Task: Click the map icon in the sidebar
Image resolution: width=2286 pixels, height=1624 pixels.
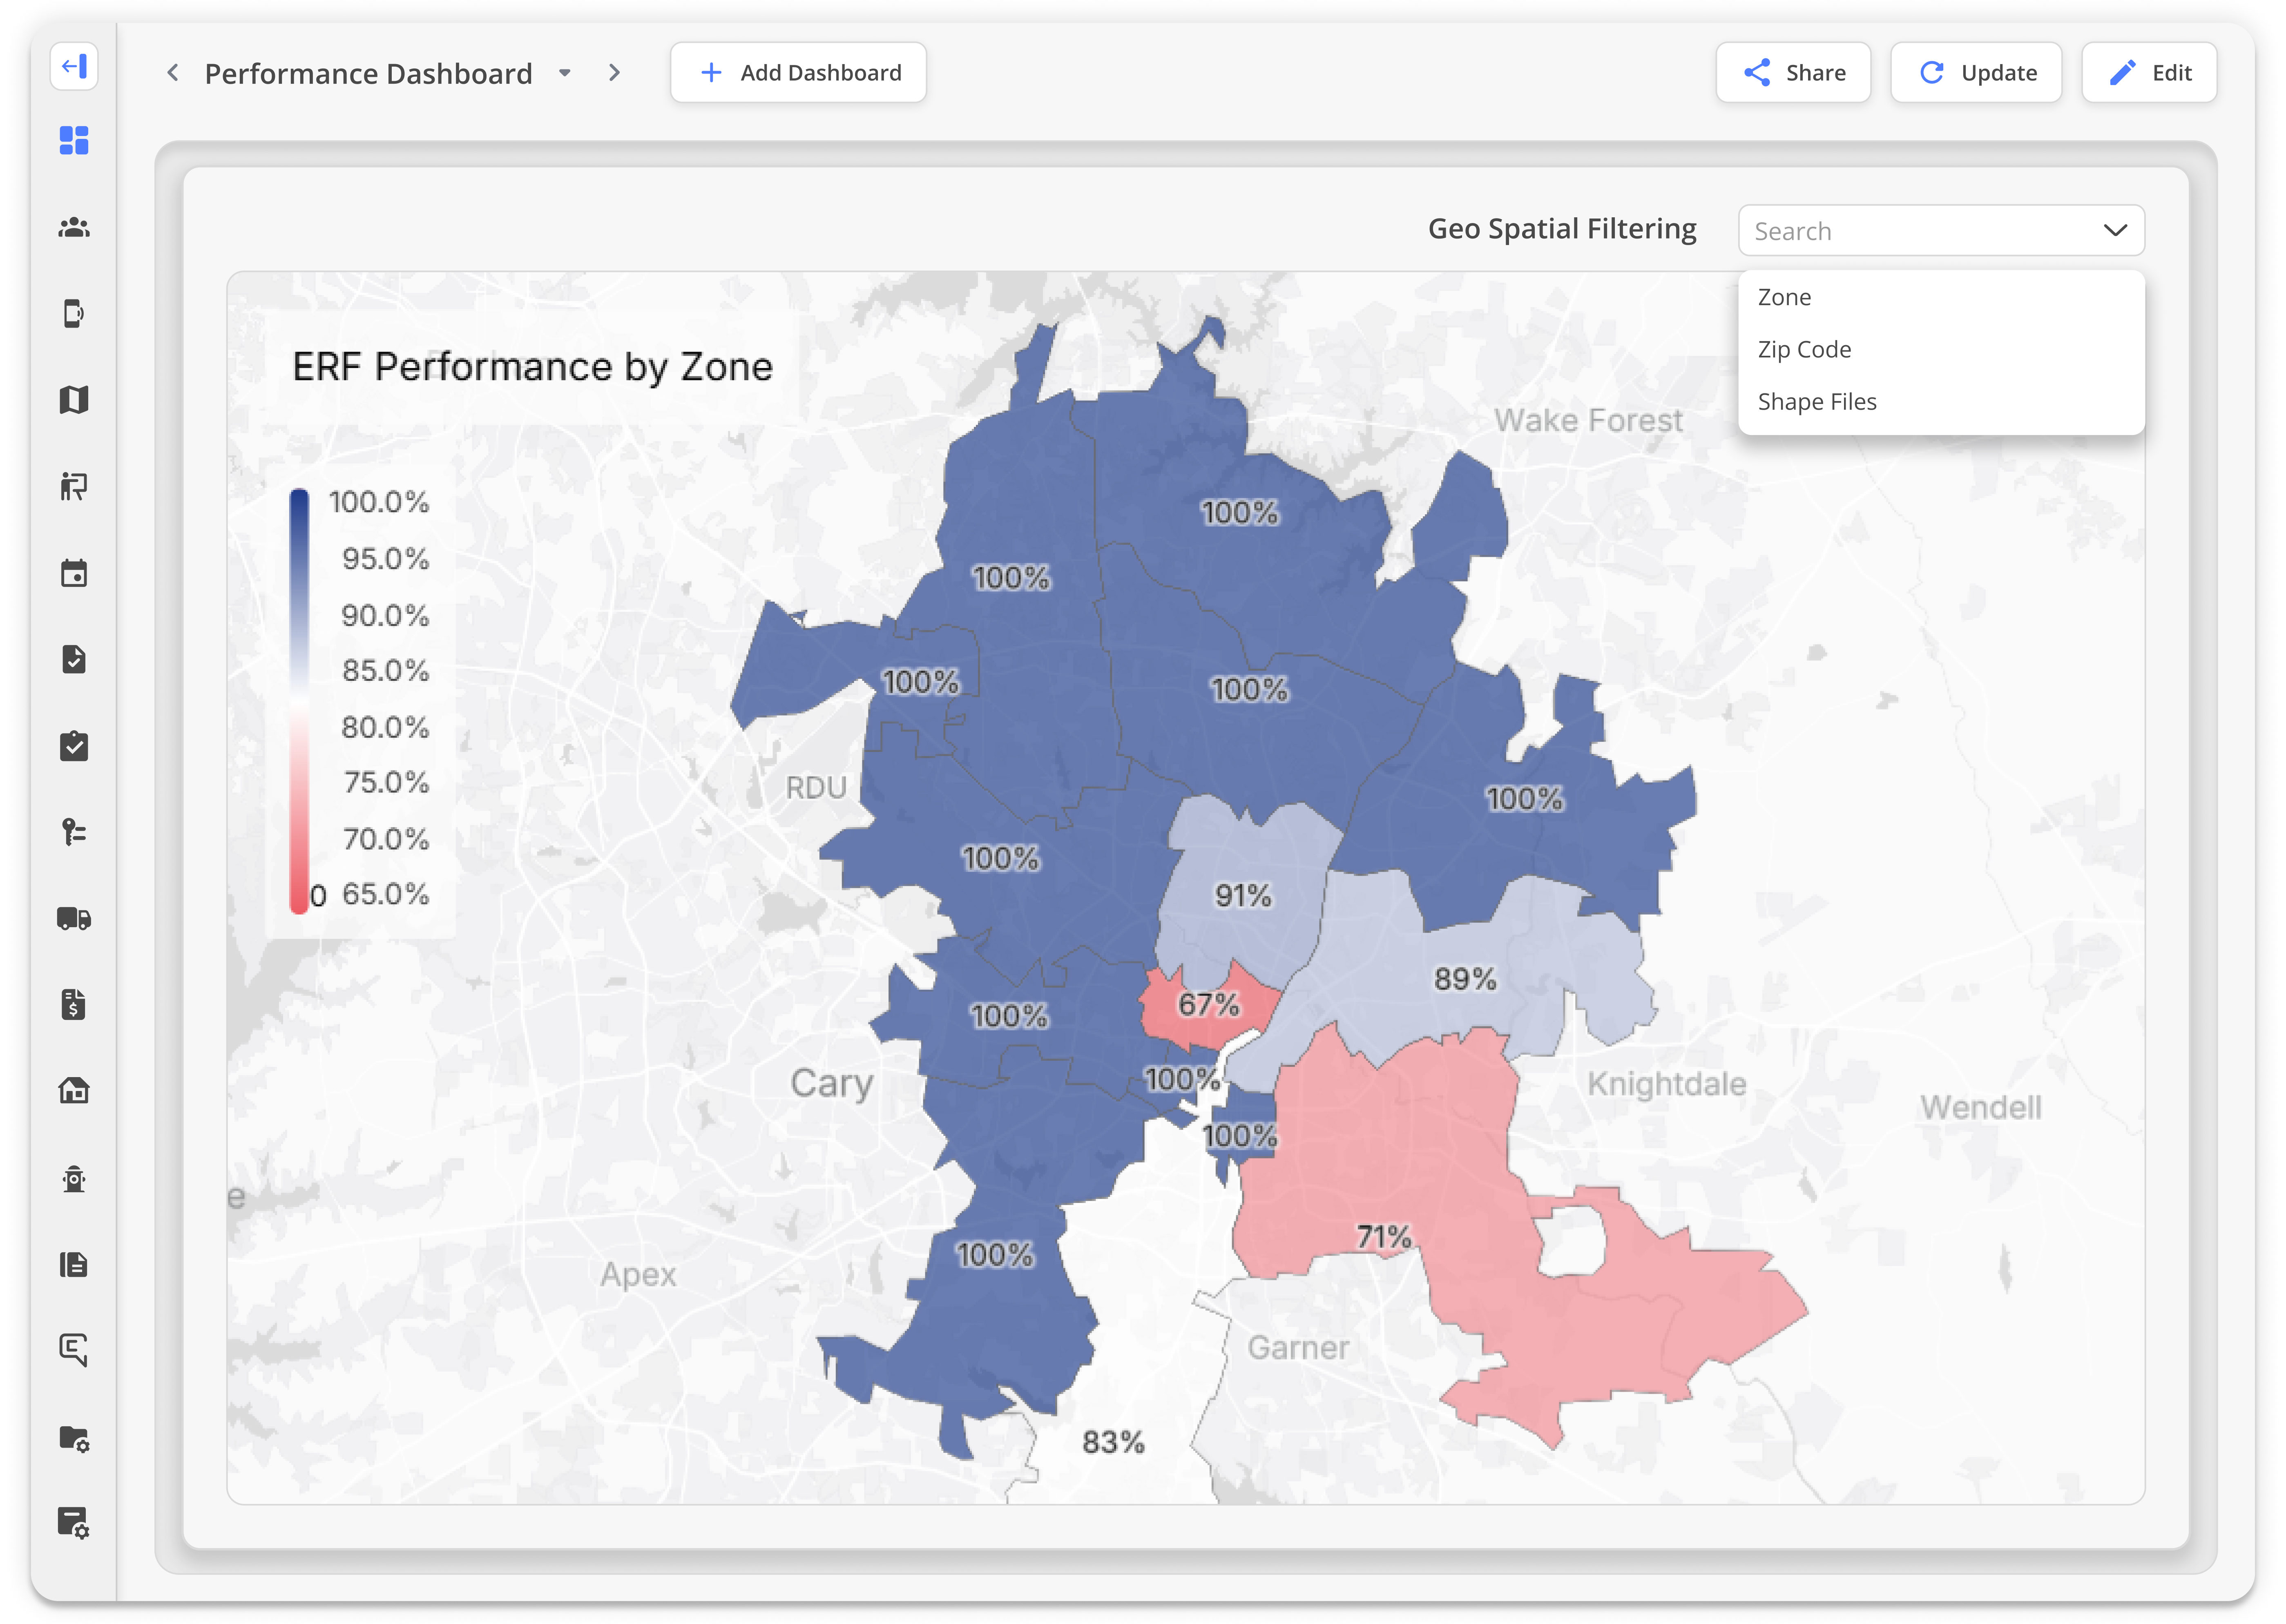Action: click(74, 400)
